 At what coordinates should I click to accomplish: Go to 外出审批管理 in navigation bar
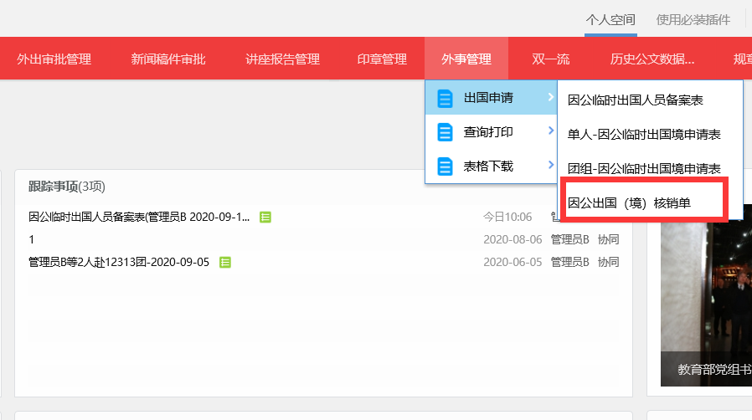[54, 59]
